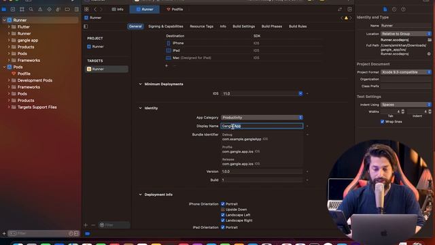Viewport: 435px width, 245px height.
Task: Click the navigator add plus button
Action: (4, 233)
